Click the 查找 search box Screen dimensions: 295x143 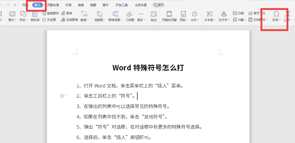(158, 5)
